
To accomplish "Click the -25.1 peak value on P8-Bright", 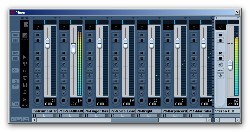I will pyautogui.click(x=156, y=101).
